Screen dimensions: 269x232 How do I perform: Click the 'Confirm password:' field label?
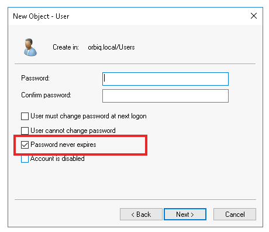(46, 95)
